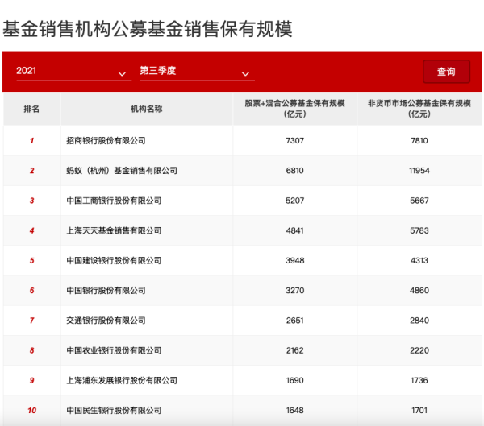484x426 pixels.
Task: Click rank number 2
Action: 31,171
